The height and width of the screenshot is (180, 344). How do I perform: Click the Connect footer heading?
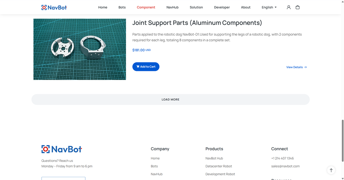click(279, 149)
